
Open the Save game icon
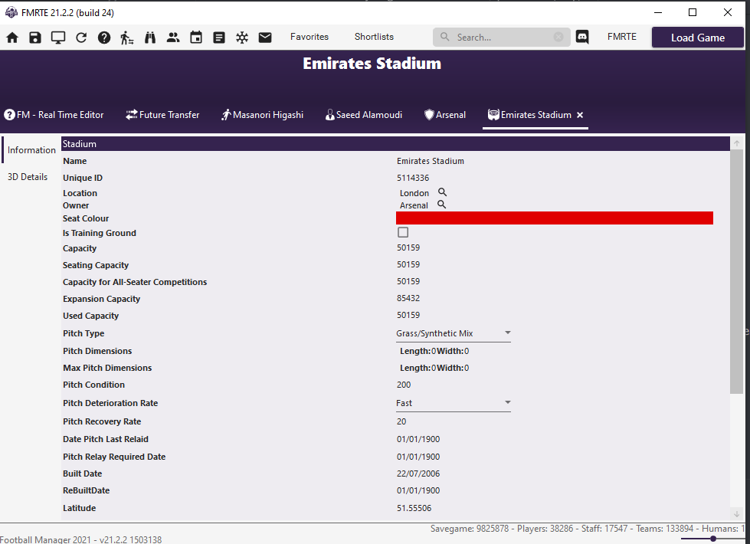35,37
